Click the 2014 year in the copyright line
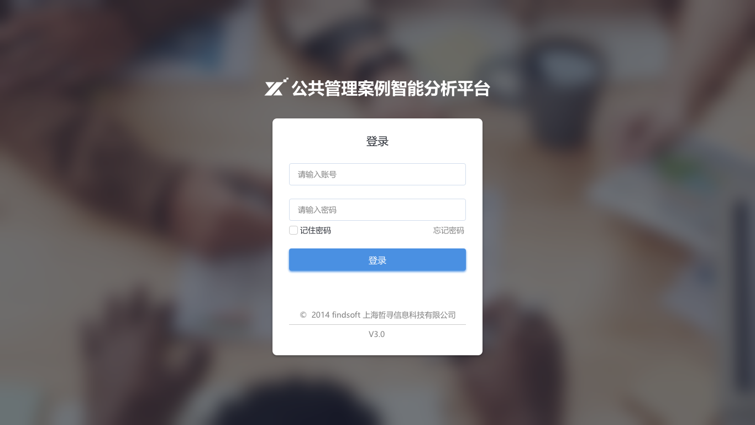This screenshot has width=755, height=425. pos(321,315)
